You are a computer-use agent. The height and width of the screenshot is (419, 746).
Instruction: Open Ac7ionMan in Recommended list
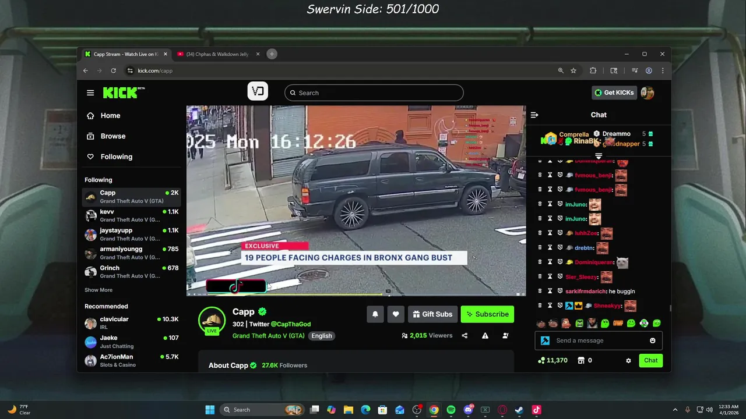(x=132, y=360)
